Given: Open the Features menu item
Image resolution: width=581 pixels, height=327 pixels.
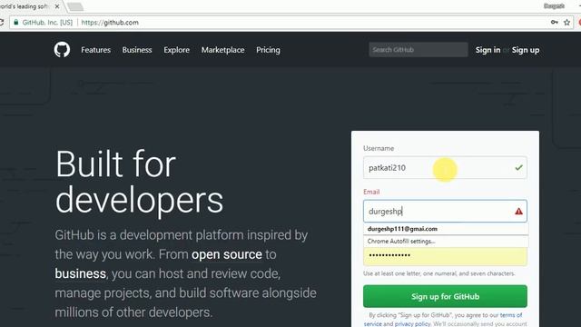Looking at the screenshot, I should click(95, 50).
